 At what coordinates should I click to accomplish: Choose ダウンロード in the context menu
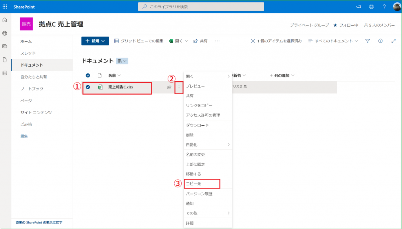tap(197, 125)
